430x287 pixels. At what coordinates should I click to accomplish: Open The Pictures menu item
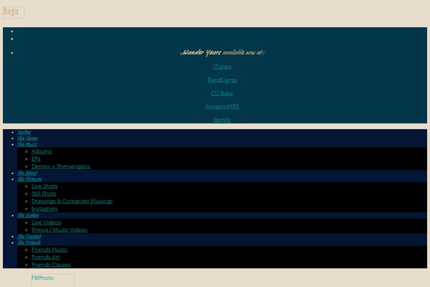click(29, 179)
